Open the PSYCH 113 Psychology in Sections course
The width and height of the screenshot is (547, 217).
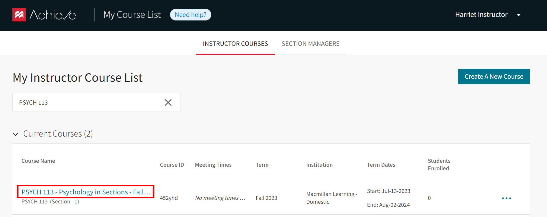pos(86,192)
